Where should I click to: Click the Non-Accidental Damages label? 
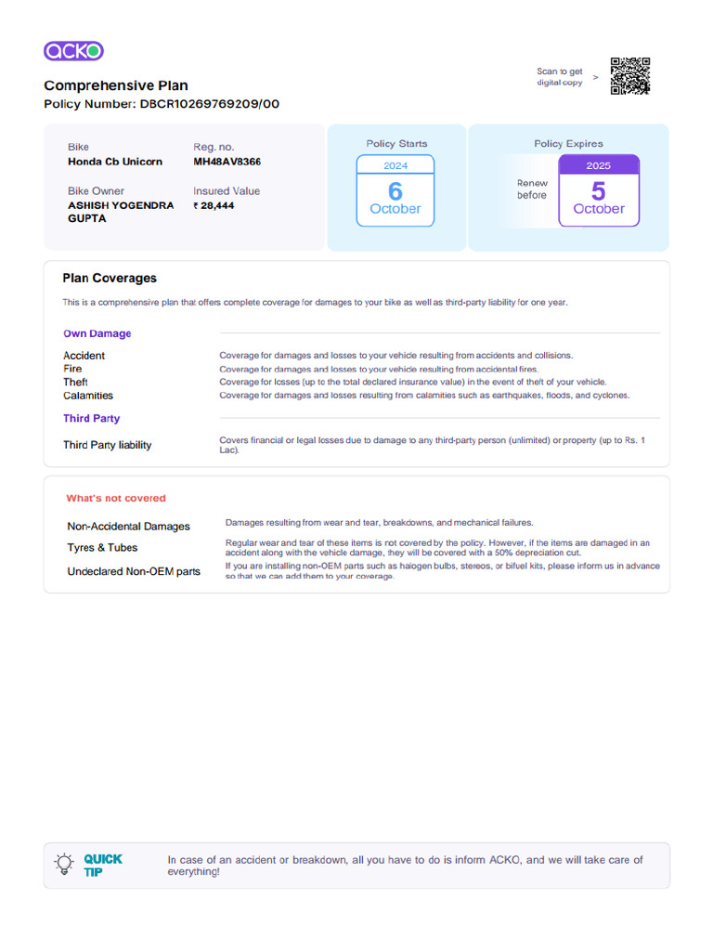tap(128, 527)
